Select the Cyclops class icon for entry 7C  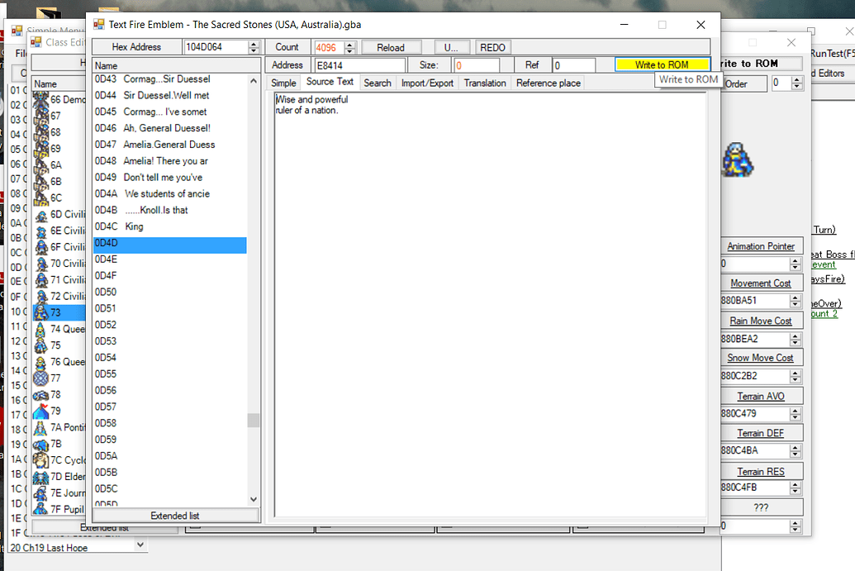(42, 460)
